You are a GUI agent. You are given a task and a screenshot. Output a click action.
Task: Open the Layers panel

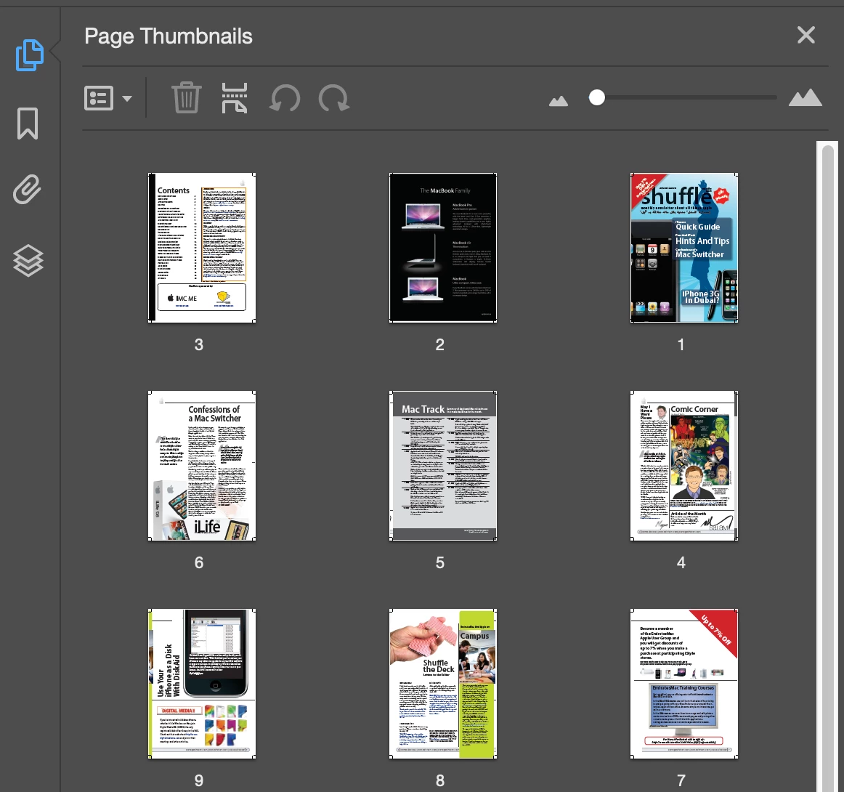(x=28, y=261)
